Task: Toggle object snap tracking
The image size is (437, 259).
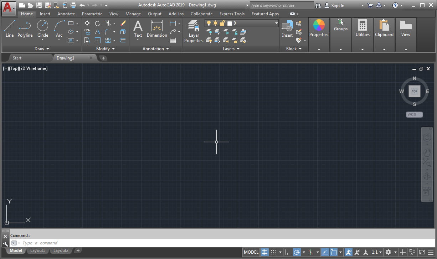Action: (325, 252)
